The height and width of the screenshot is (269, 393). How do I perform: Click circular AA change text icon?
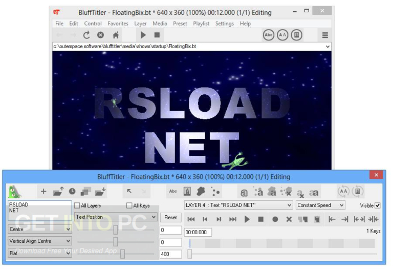coord(343,191)
